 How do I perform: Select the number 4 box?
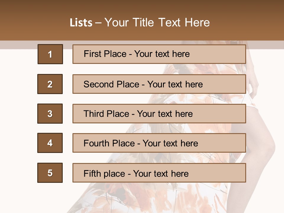click(50, 143)
